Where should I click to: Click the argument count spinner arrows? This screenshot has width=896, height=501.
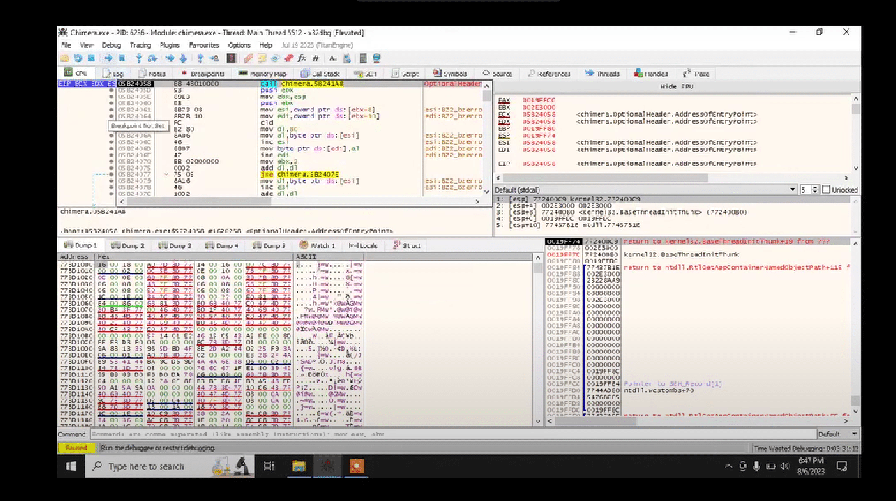pyautogui.click(x=815, y=190)
